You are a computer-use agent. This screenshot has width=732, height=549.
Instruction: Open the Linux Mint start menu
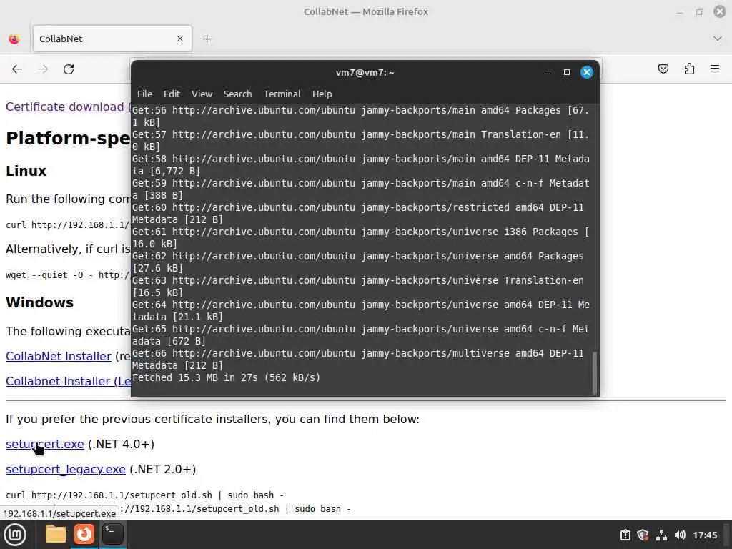tap(16, 535)
